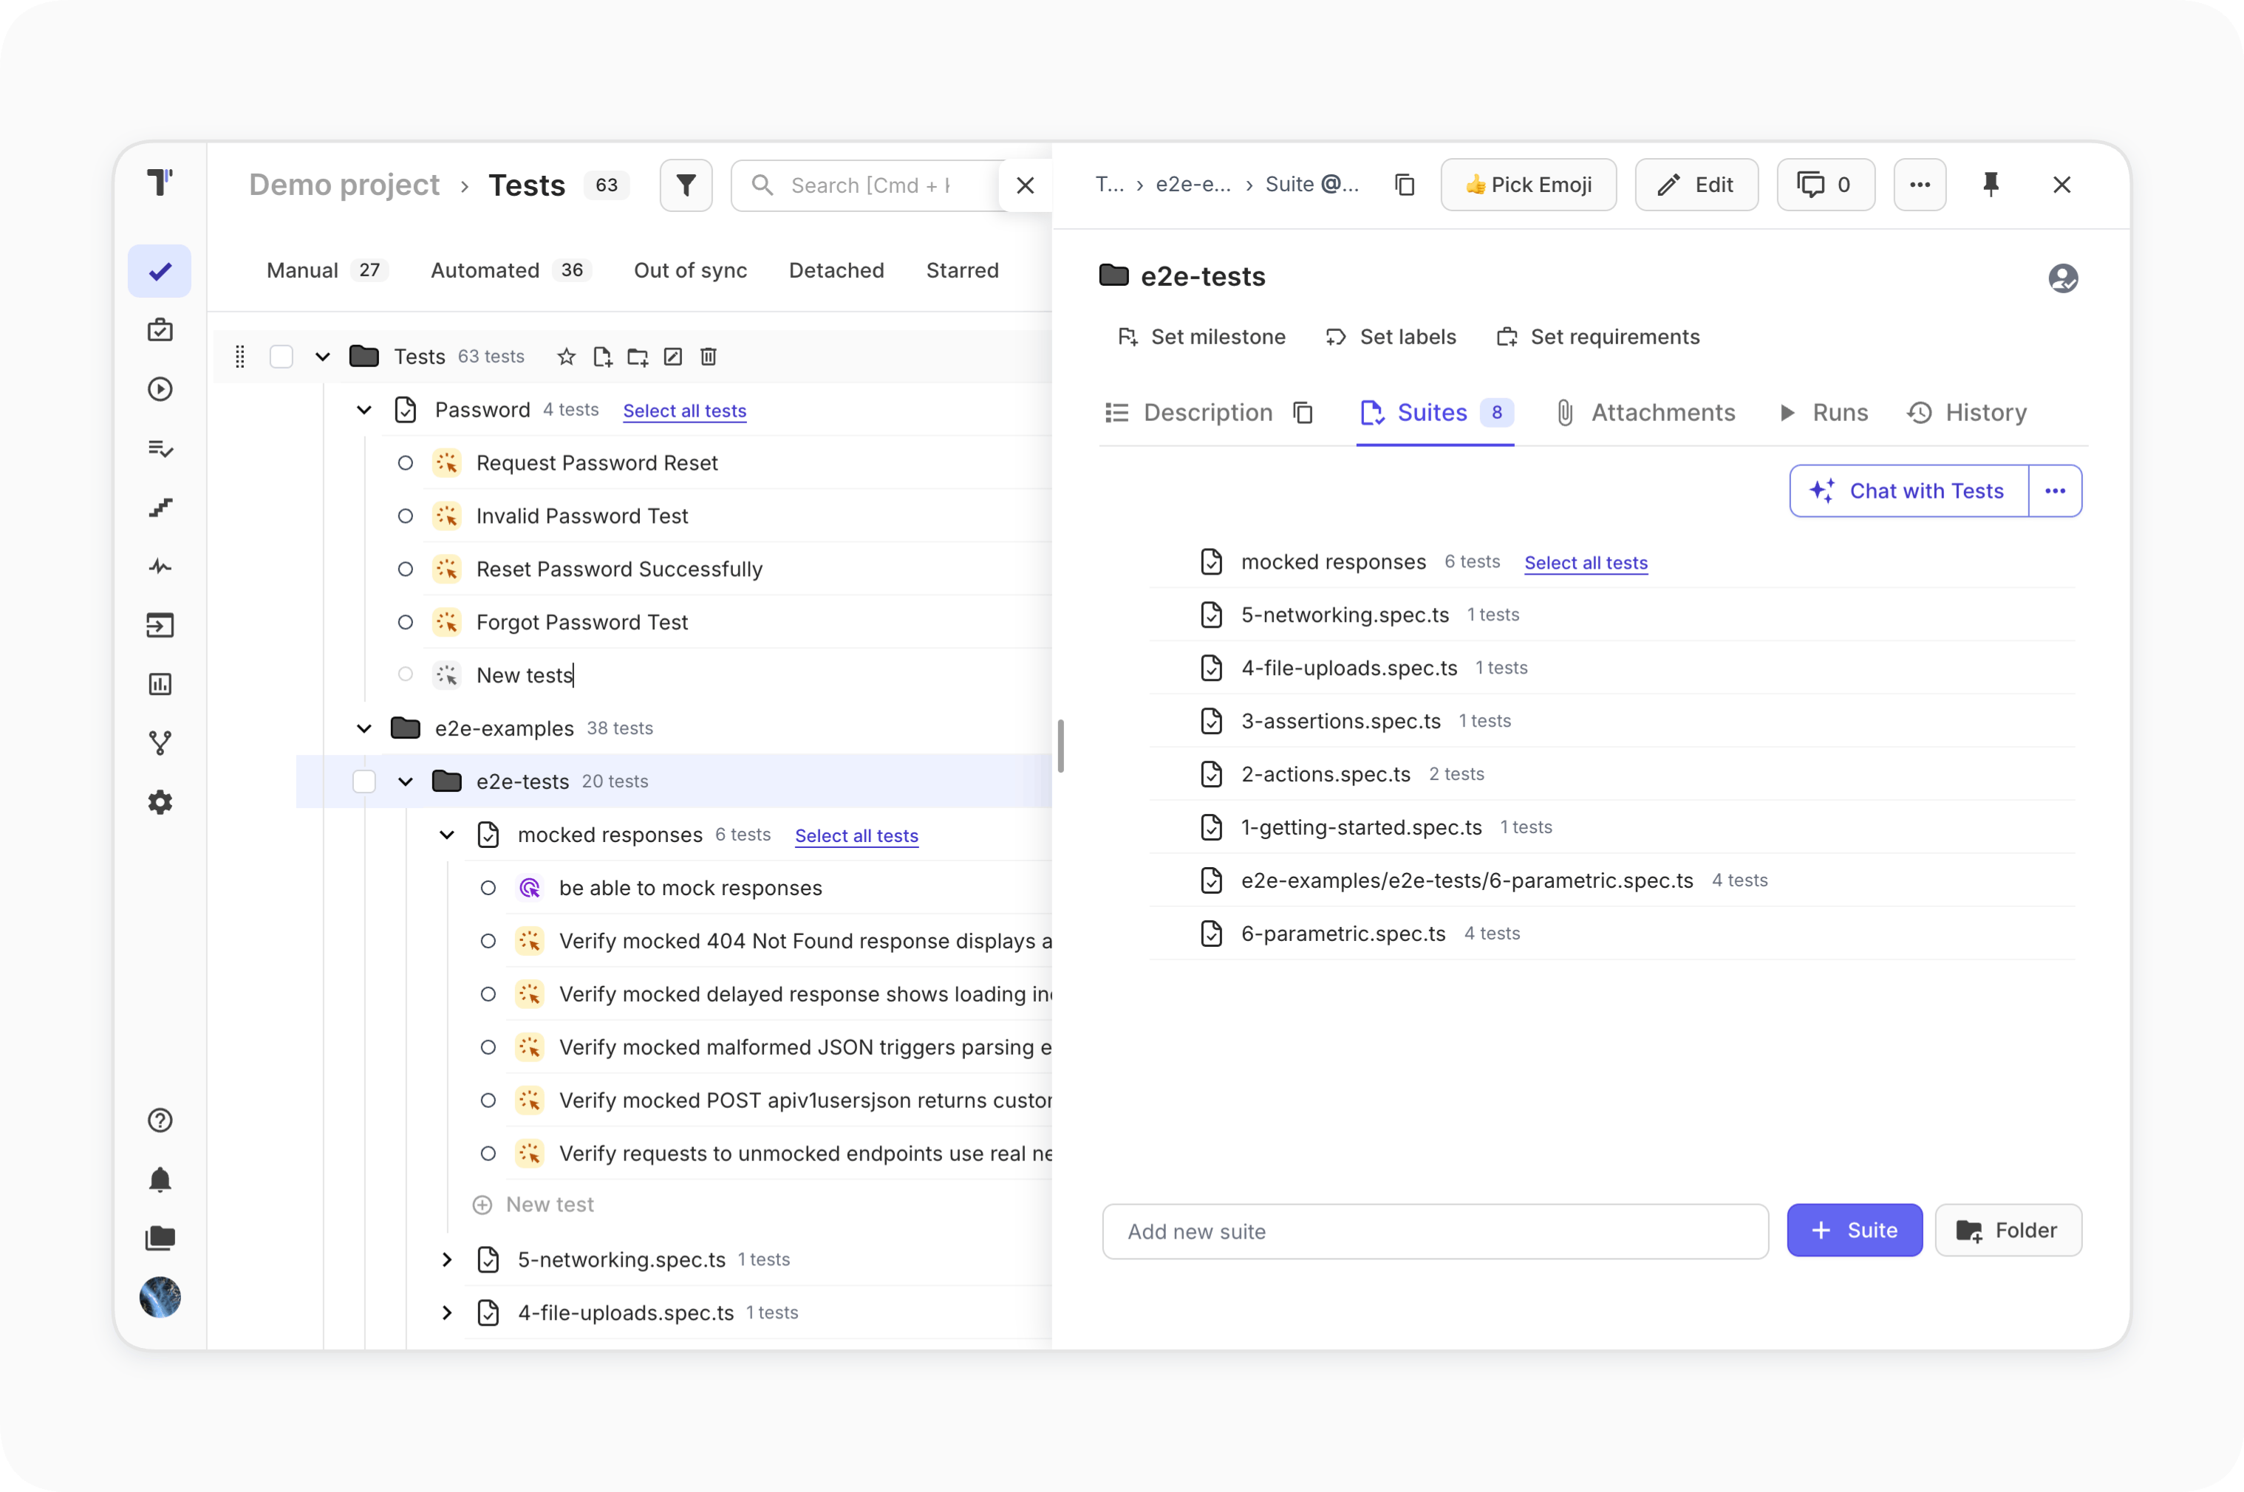Pin the e2e-tests detail panel

pyautogui.click(x=1991, y=185)
